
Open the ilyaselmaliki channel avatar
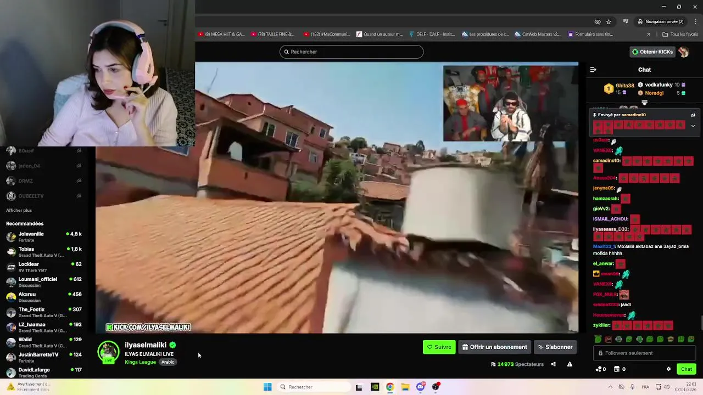108,352
